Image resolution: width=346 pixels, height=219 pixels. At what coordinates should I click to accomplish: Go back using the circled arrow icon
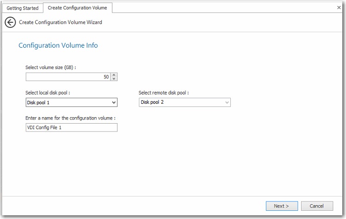click(10, 22)
